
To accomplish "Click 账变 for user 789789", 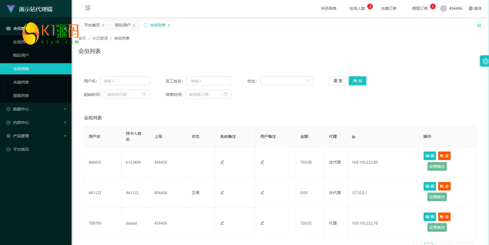I will pos(444,217).
